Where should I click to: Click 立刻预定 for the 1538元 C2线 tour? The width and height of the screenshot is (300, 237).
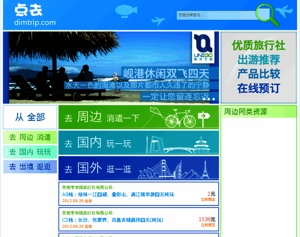(208, 225)
